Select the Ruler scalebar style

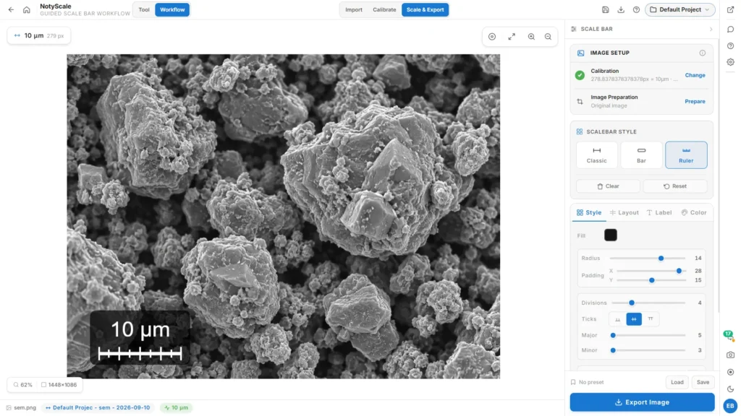pos(686,155)
